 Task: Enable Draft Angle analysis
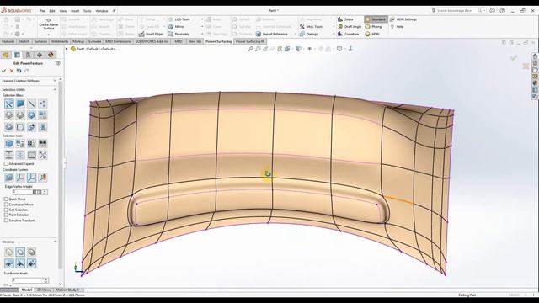tap(350, 26)
